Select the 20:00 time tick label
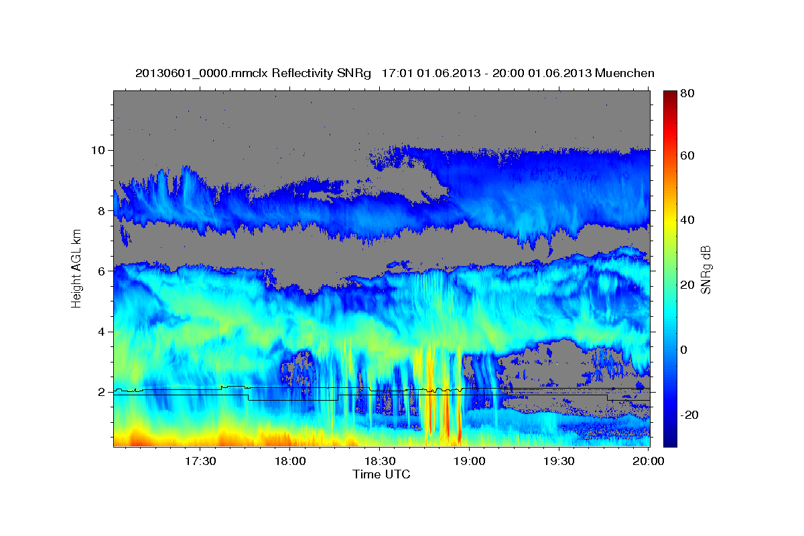Screen dimensions: 804x536 click(648, 462)
